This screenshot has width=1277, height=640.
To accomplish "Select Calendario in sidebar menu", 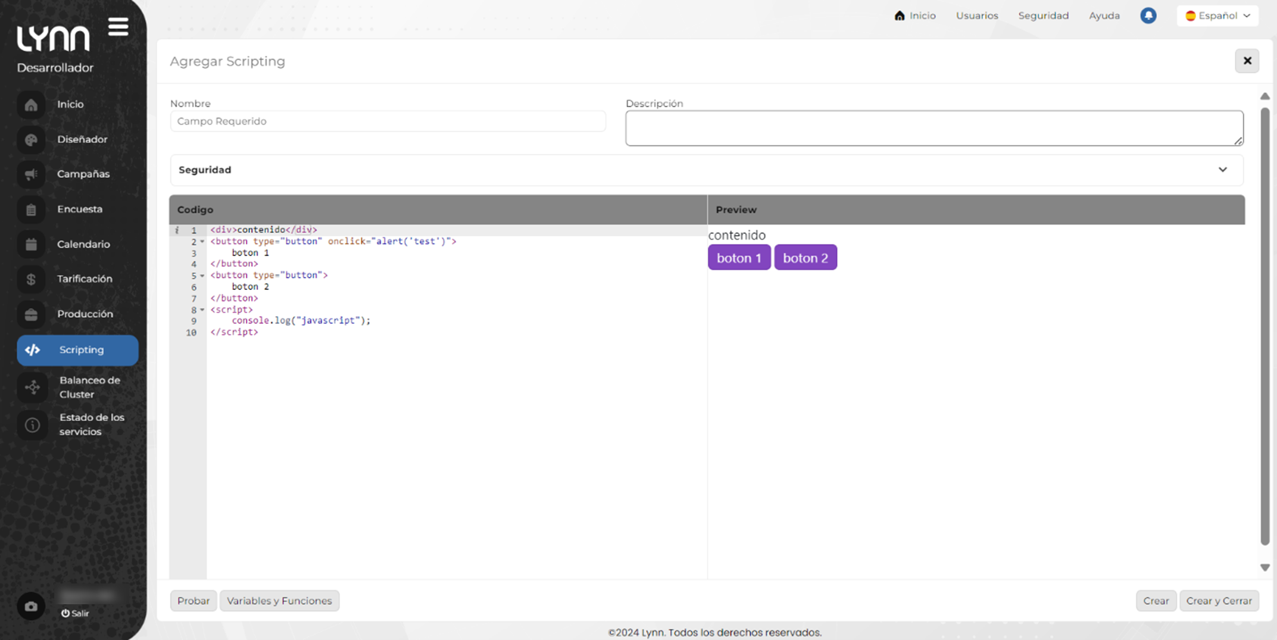I will coord(83,244).
